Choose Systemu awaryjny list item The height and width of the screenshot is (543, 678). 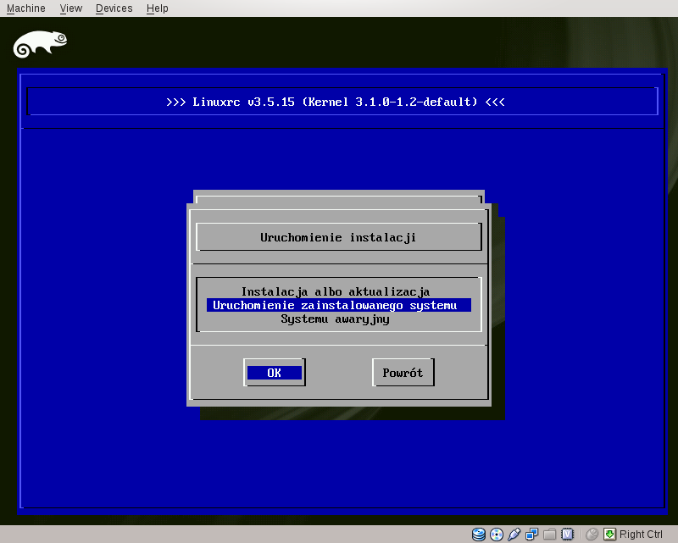tap(335, 319)
